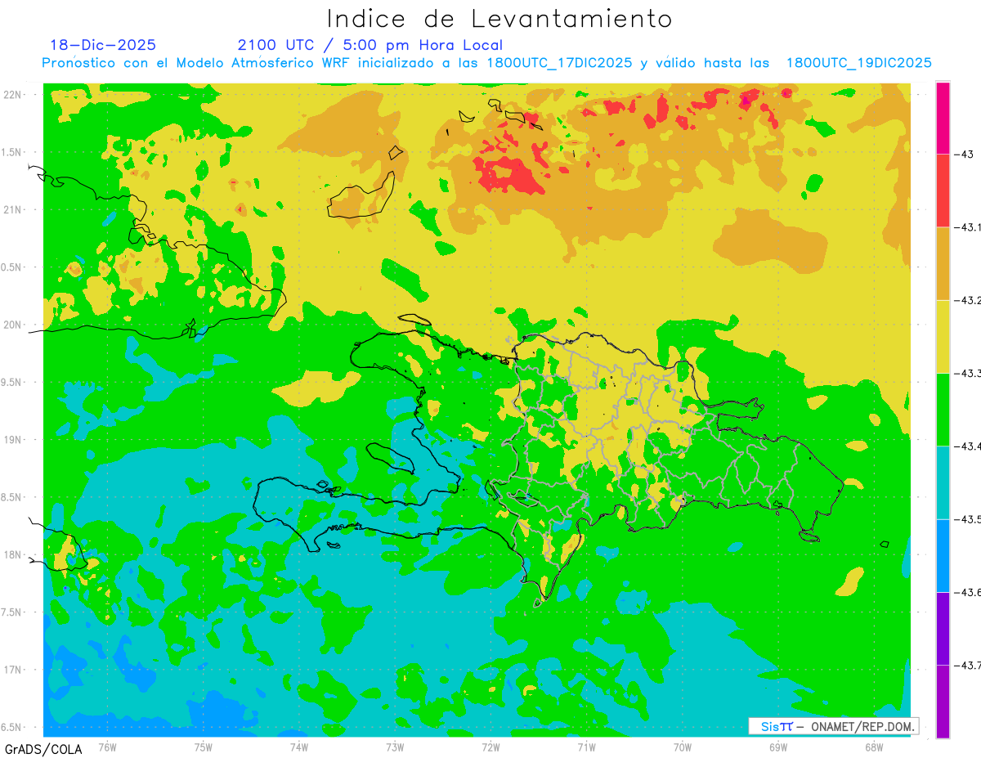Click the title 'Indice de Levantamiento'
The height and width of the screenshot is (758, 981).
(x=499, y=19)
